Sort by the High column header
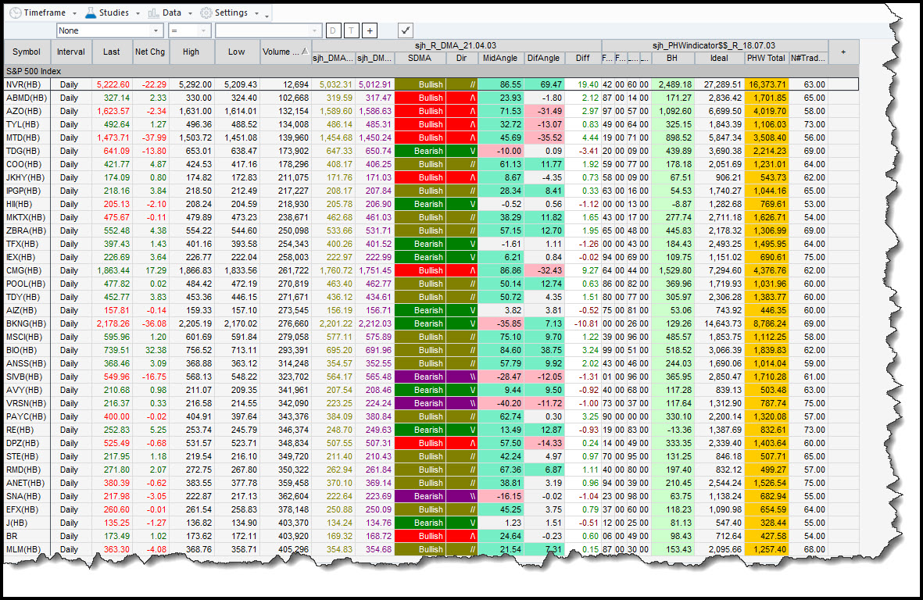This screenshot has height=600, width=923. (x=191, y=52)
